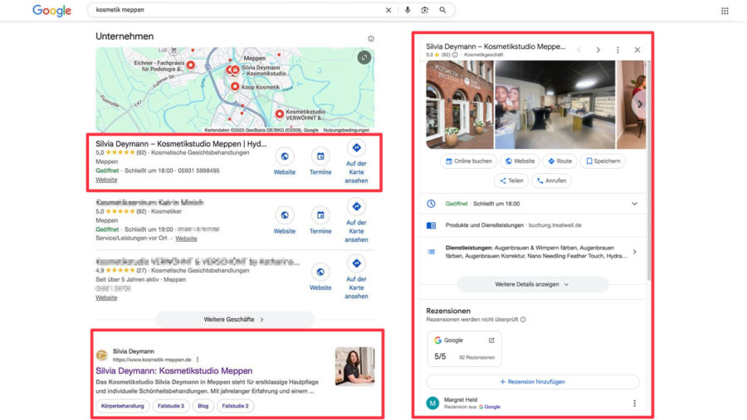Open the Google apps grid

[x=725, y=11]
